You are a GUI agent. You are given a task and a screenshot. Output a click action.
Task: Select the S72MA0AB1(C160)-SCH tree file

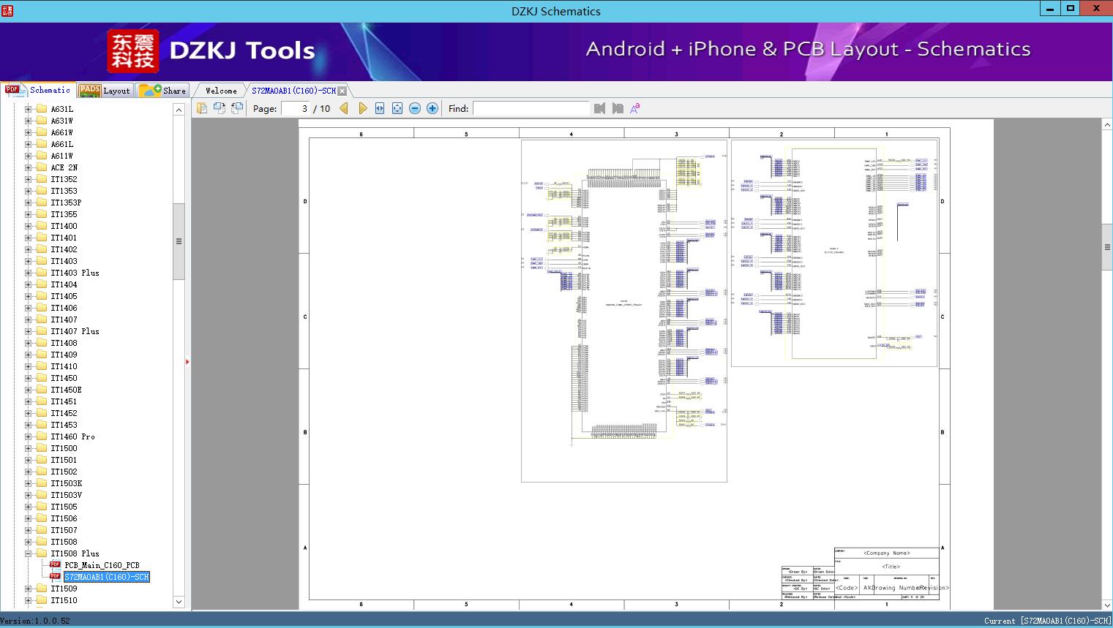[107, 577]
